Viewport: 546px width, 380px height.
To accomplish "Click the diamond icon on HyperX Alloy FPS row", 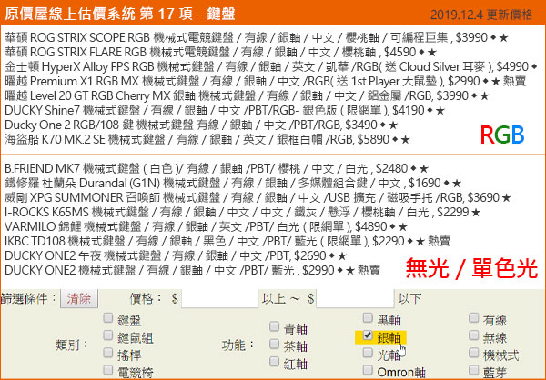I will [534, 66].
